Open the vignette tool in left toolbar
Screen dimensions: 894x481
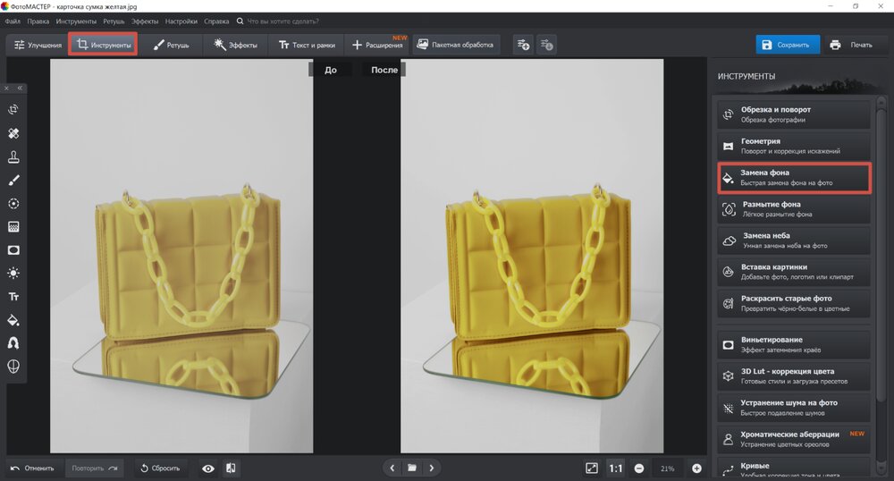tap(13, 250)
